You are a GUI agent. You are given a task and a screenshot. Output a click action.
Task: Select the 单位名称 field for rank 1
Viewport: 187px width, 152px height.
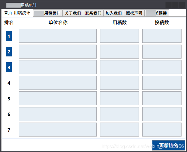[x=58, y=36]
